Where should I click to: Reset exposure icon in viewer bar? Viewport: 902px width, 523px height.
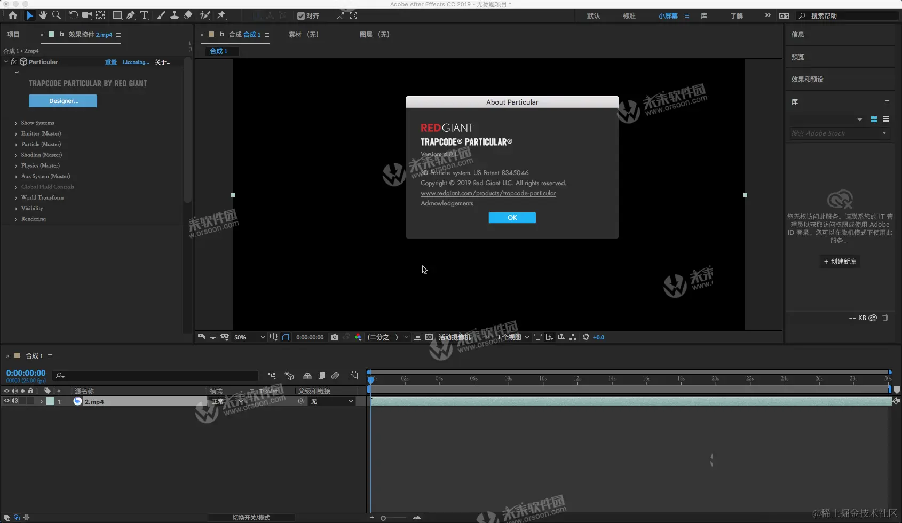(586, 337)
